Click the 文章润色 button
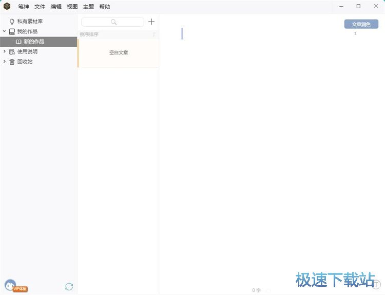Screen dimensions: 385x295 (x=361, y=24)
